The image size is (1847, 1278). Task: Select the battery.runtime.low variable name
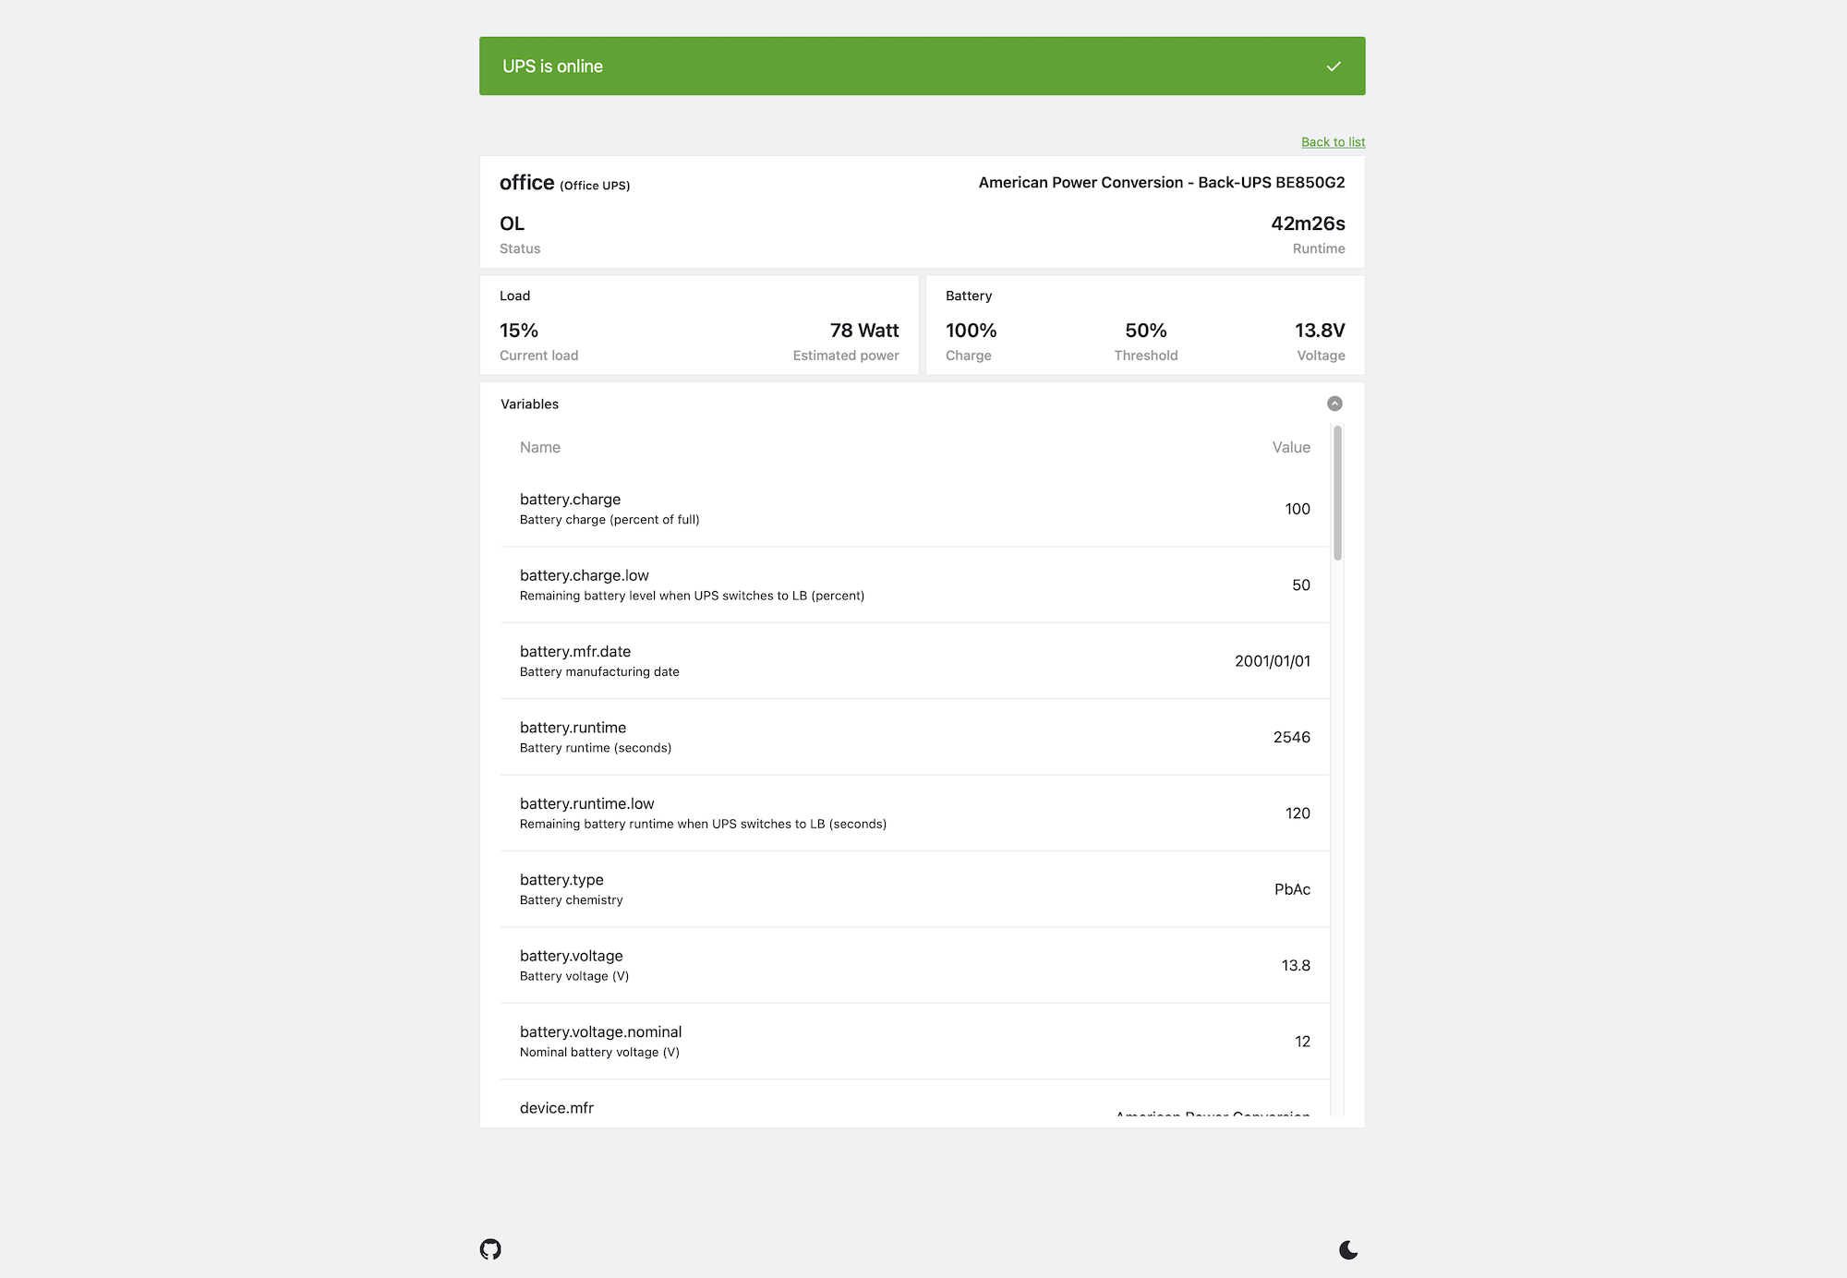pos(586,804)
